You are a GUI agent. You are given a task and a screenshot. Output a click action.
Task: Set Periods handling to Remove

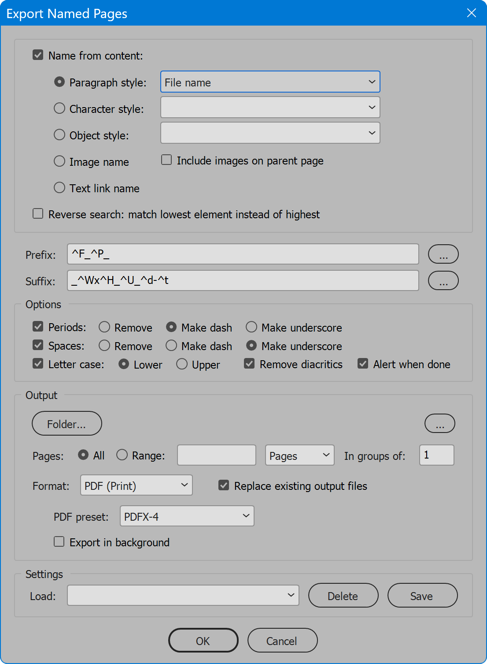104,327
